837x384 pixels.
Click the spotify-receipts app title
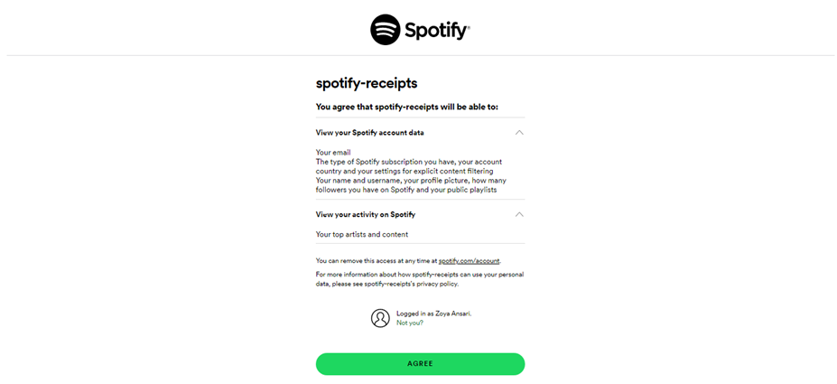367,83
